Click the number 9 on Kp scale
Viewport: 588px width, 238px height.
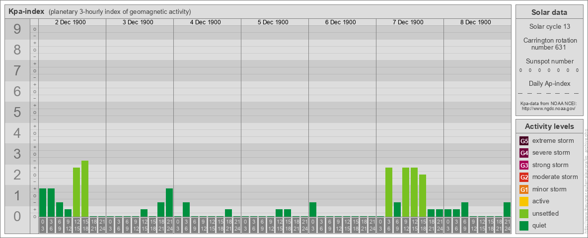[17, 30]
